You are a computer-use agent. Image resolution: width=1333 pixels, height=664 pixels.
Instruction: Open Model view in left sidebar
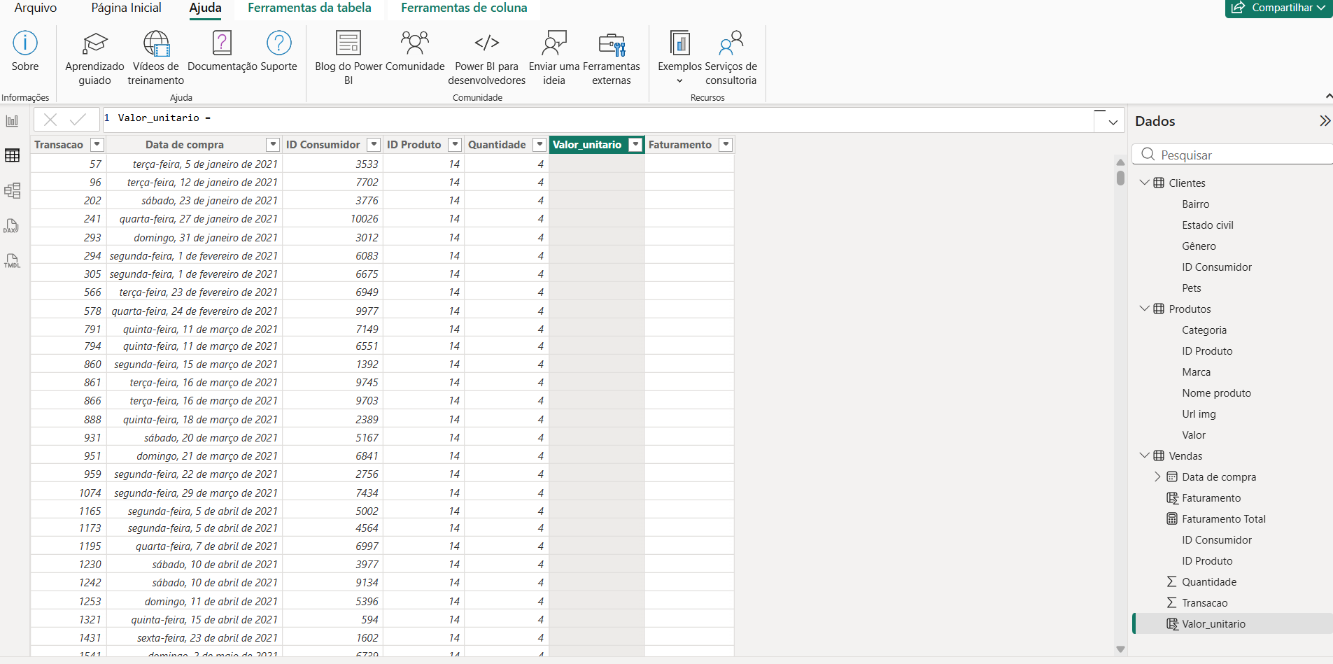point(13,190)
